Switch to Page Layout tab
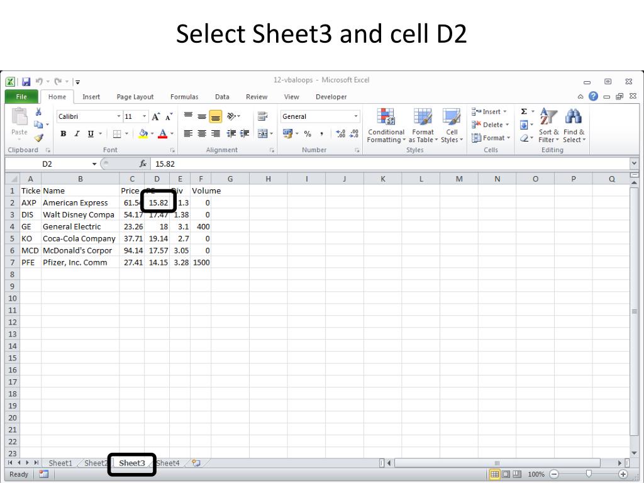The height and width of the screenshot is (483, 644). tap(135, 97)
